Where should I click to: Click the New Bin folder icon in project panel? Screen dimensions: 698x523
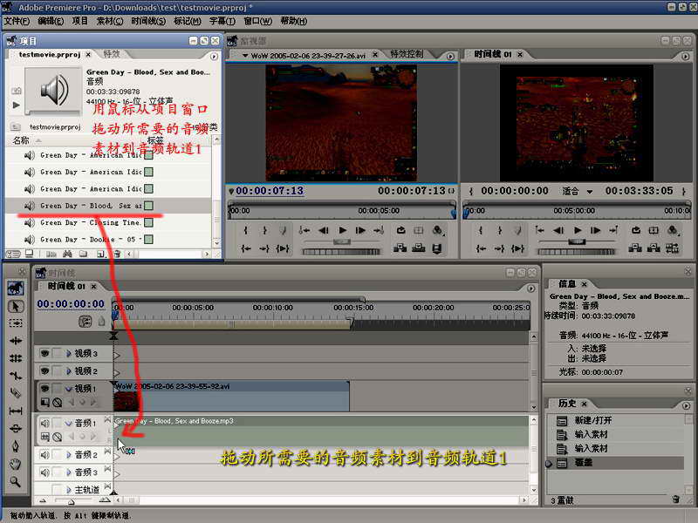tap(83, 254)
